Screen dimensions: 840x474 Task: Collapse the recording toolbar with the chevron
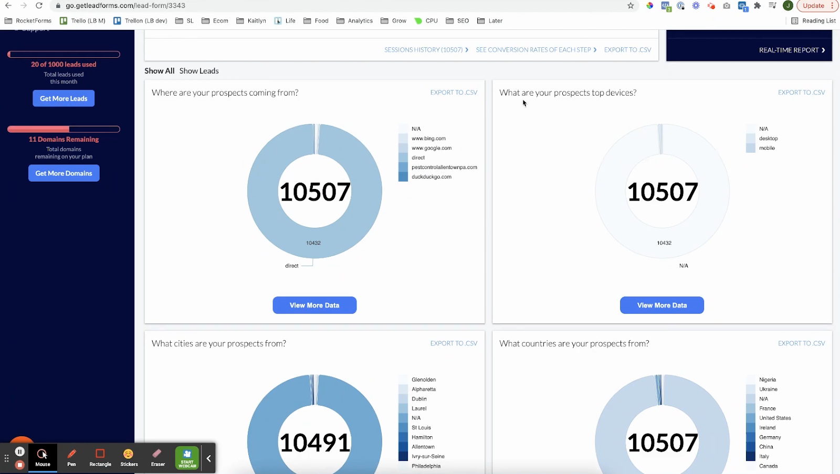208,458
